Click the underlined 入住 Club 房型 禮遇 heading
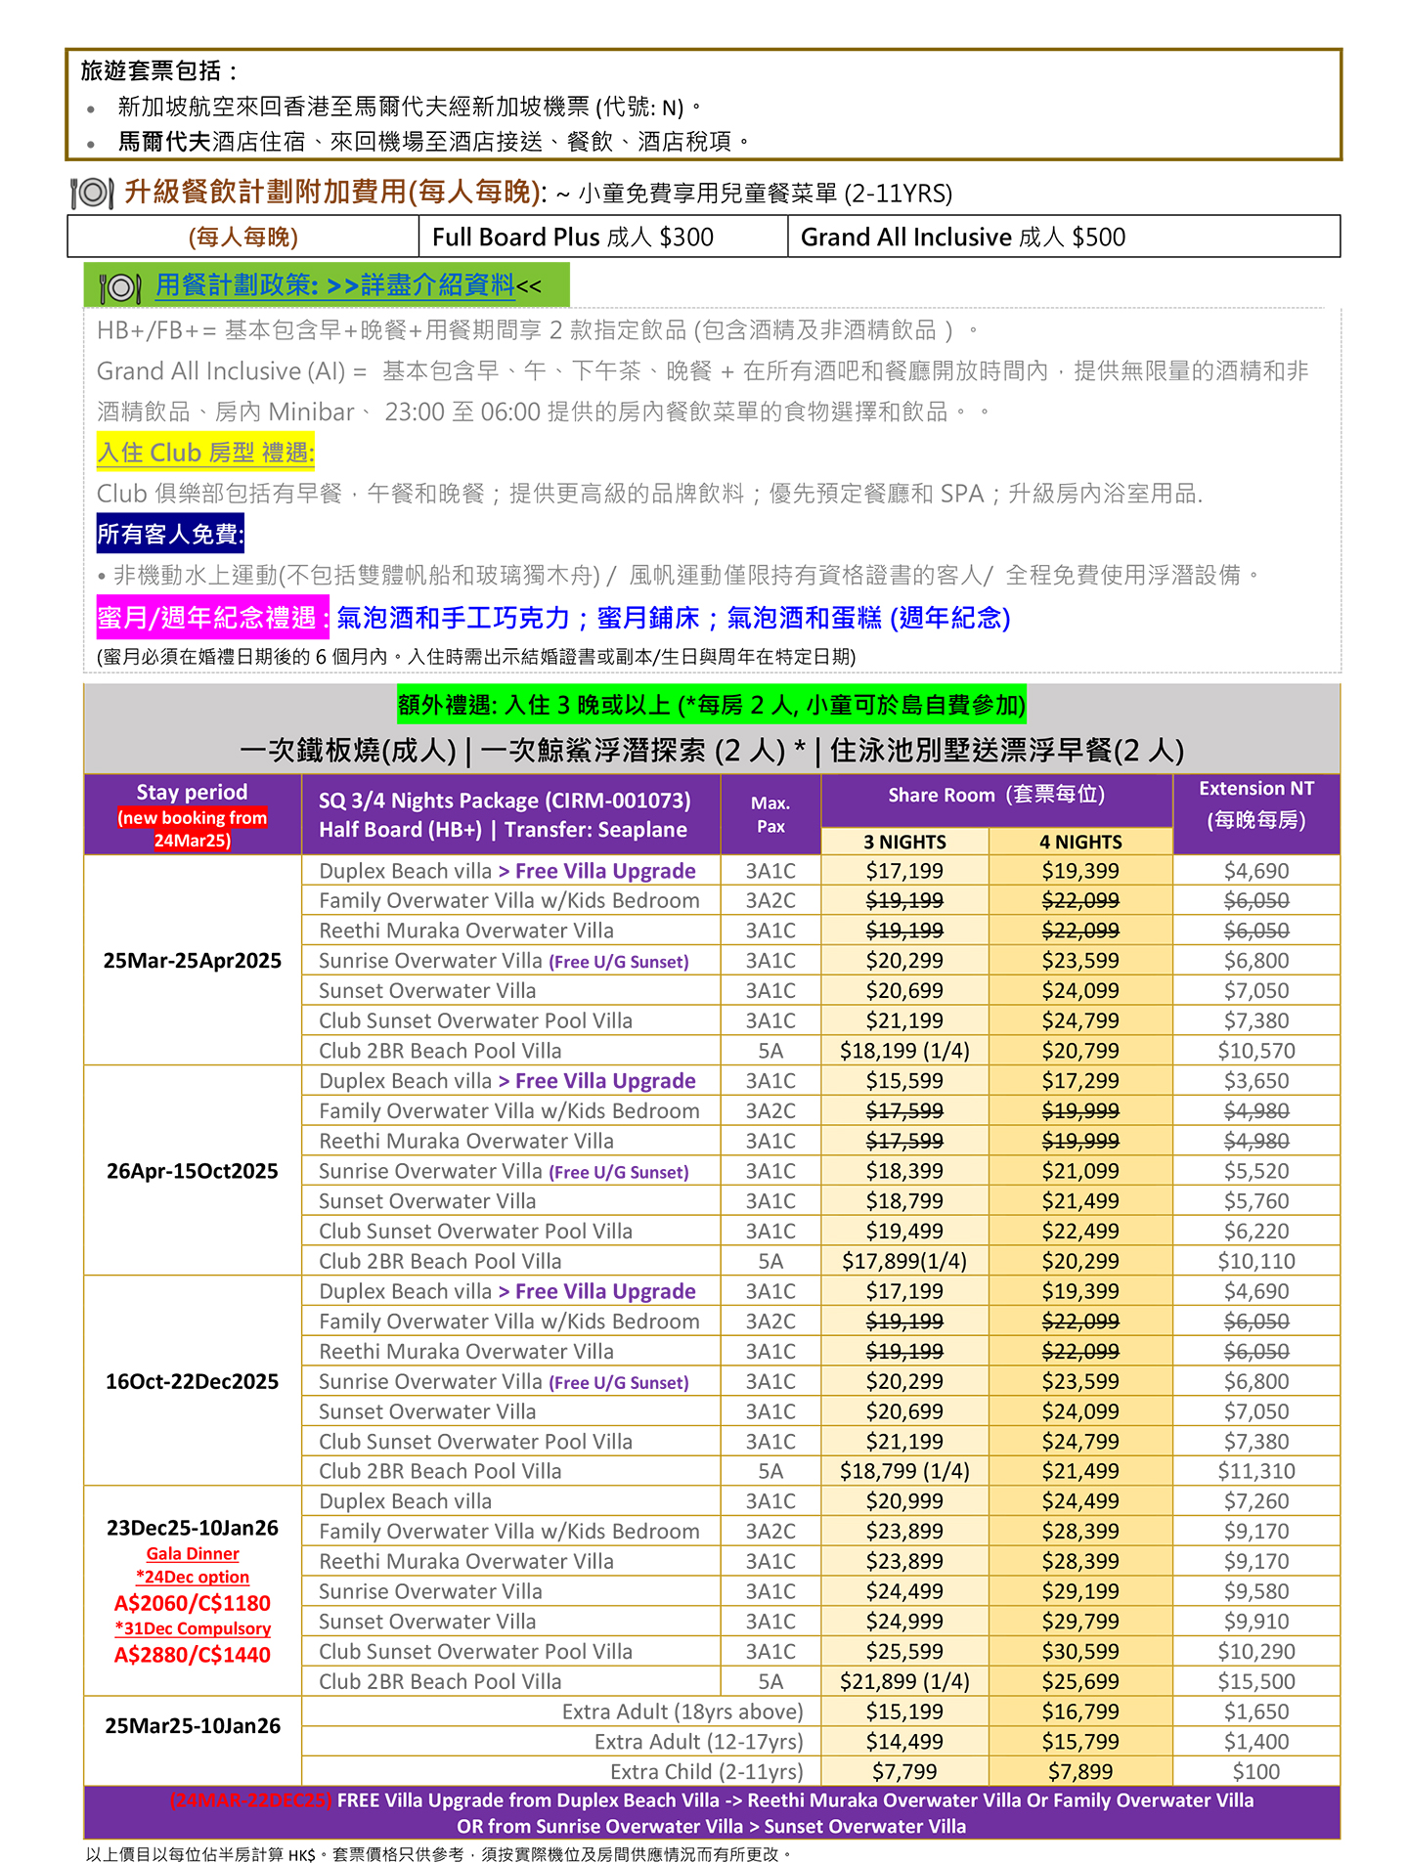Screen dimensions: 1408x1863 (205, 453)
